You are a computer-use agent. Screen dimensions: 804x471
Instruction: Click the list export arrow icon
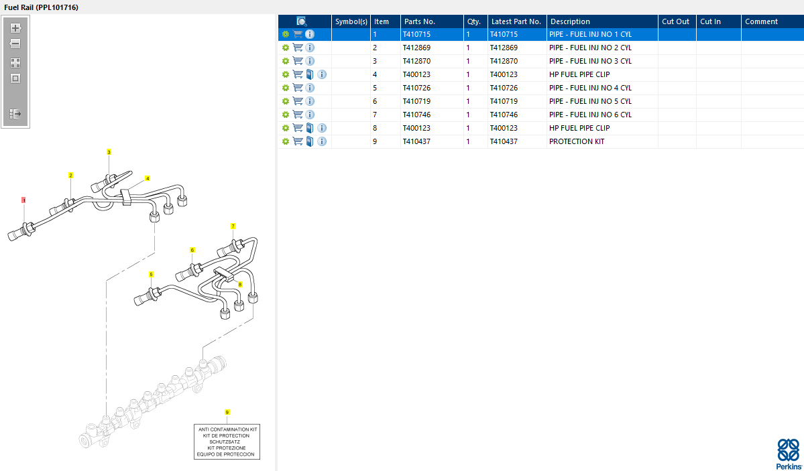(15, 114)
